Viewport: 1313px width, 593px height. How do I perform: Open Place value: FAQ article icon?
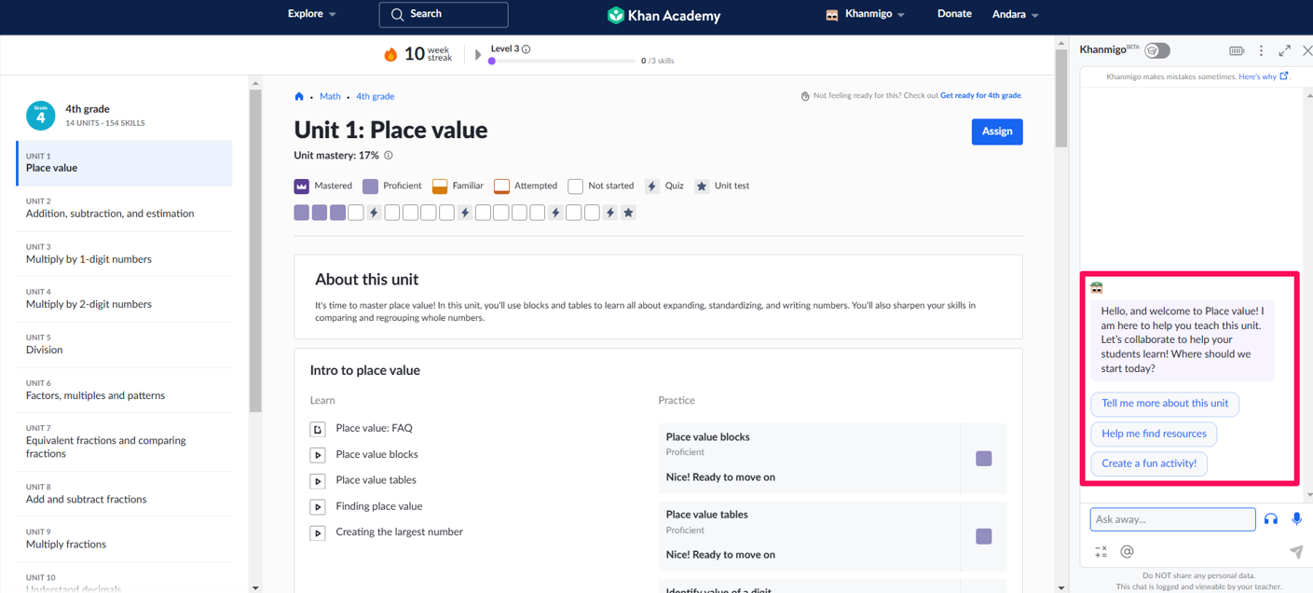(x=318, y=429)
